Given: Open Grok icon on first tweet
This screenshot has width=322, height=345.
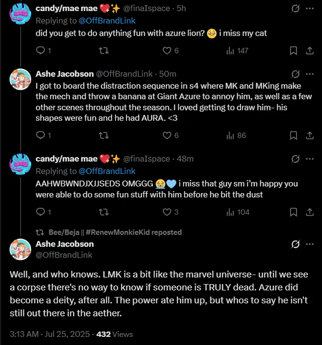Looking at the screenshot, I should tap(295, 9).
